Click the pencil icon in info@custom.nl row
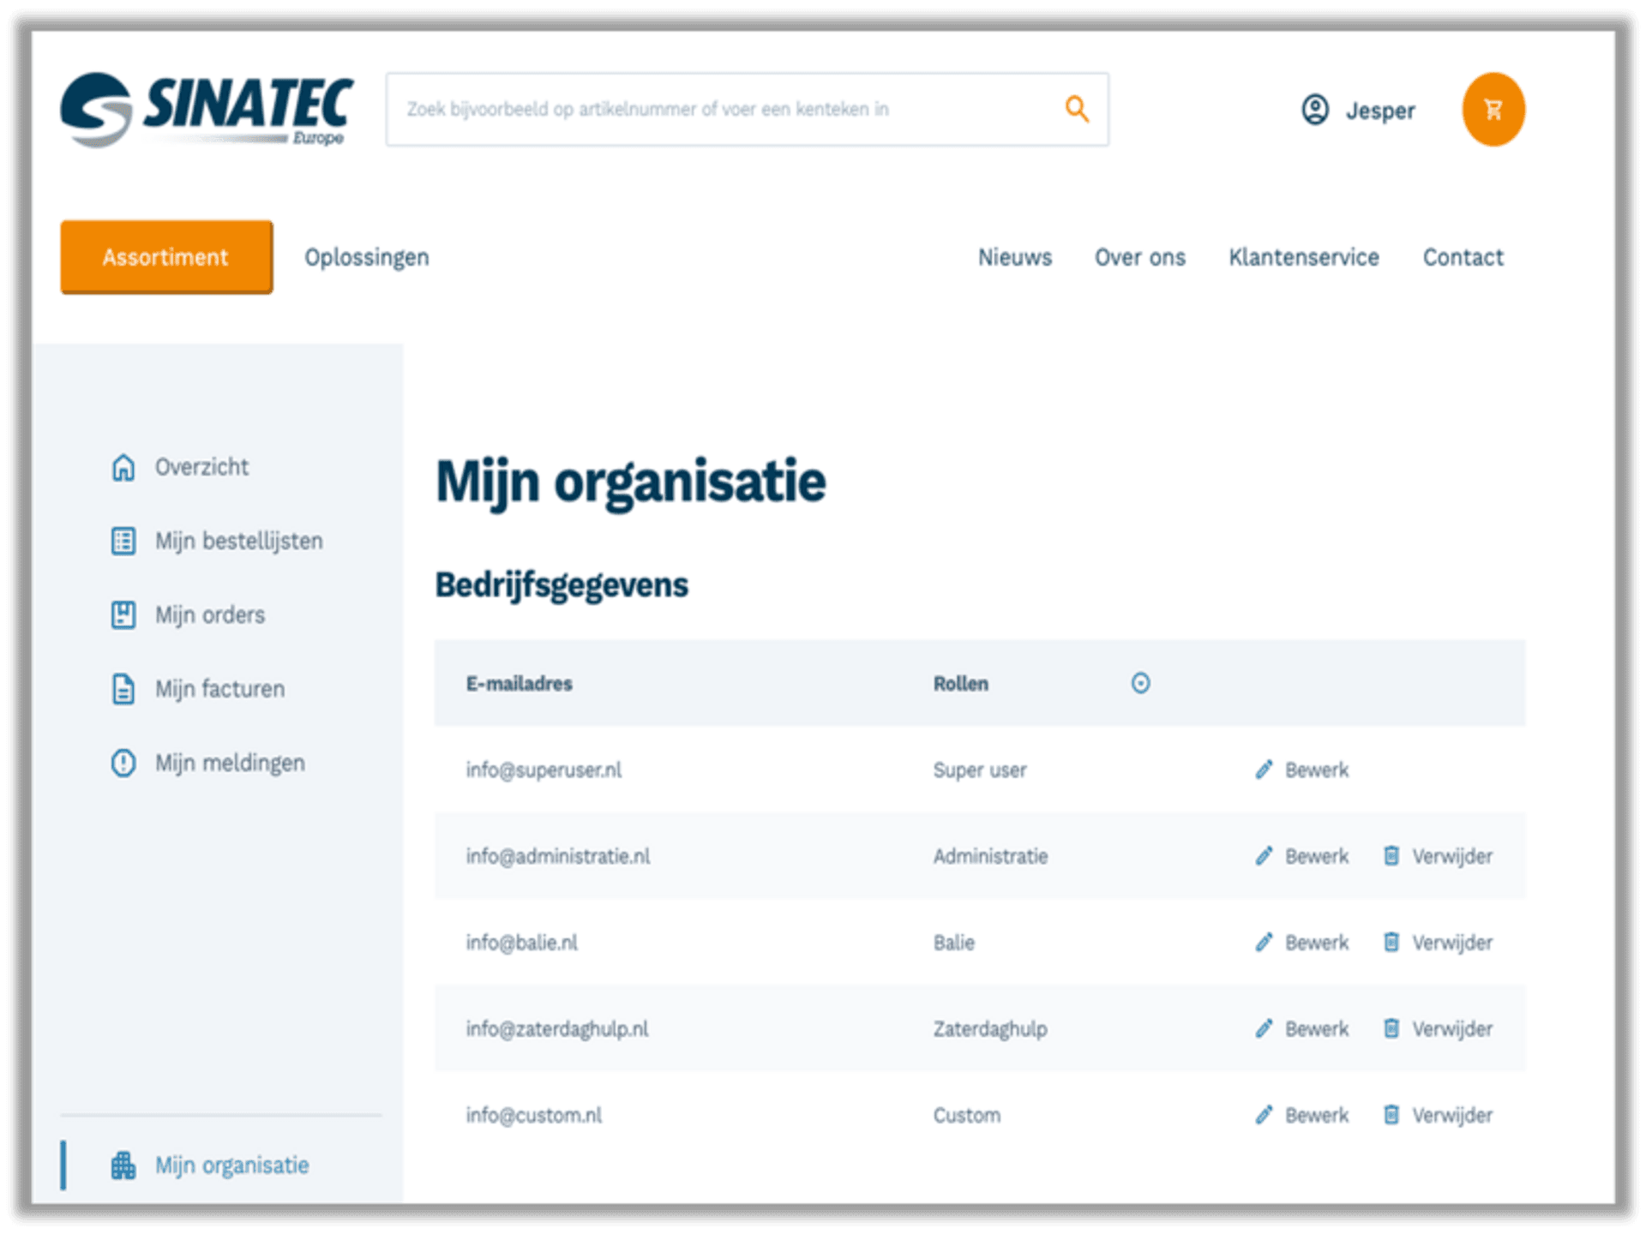 pos(1264,1115)
